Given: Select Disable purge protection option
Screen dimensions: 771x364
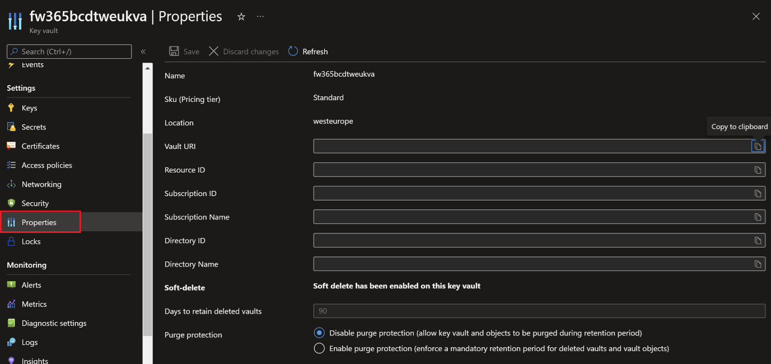Looking at the screenshot, I should pyautogui.click(x=319, y=333).
